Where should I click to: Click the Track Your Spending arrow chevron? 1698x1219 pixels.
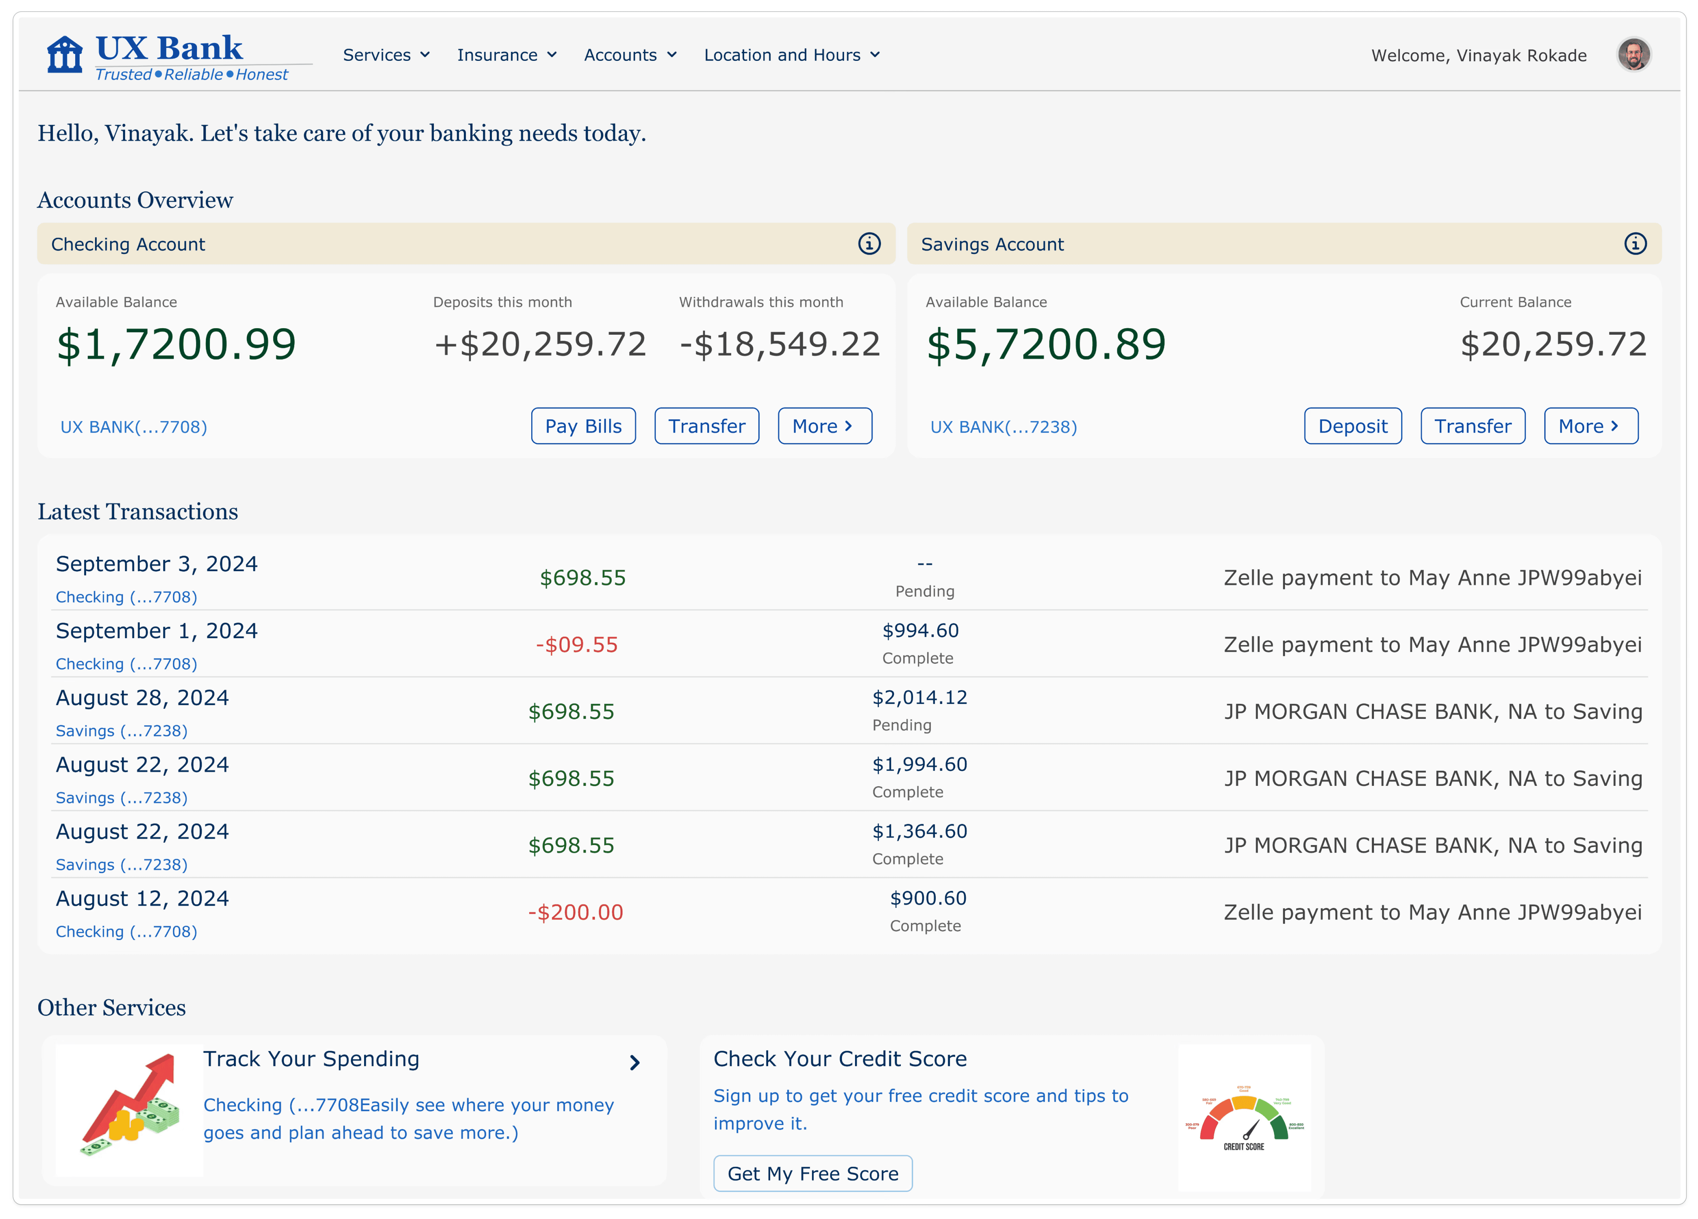tap(635, 1062)
